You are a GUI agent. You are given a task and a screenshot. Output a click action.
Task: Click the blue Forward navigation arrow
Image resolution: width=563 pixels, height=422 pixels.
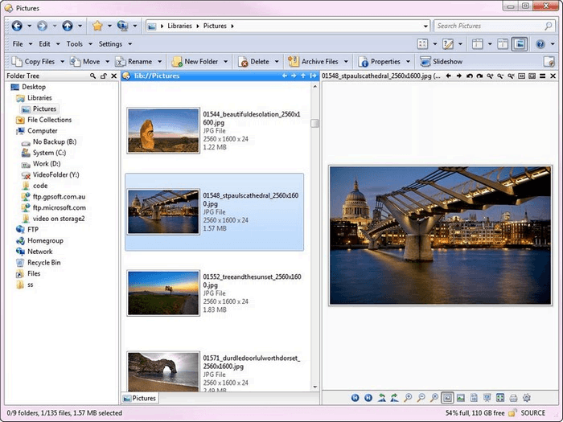coord(42,26)
